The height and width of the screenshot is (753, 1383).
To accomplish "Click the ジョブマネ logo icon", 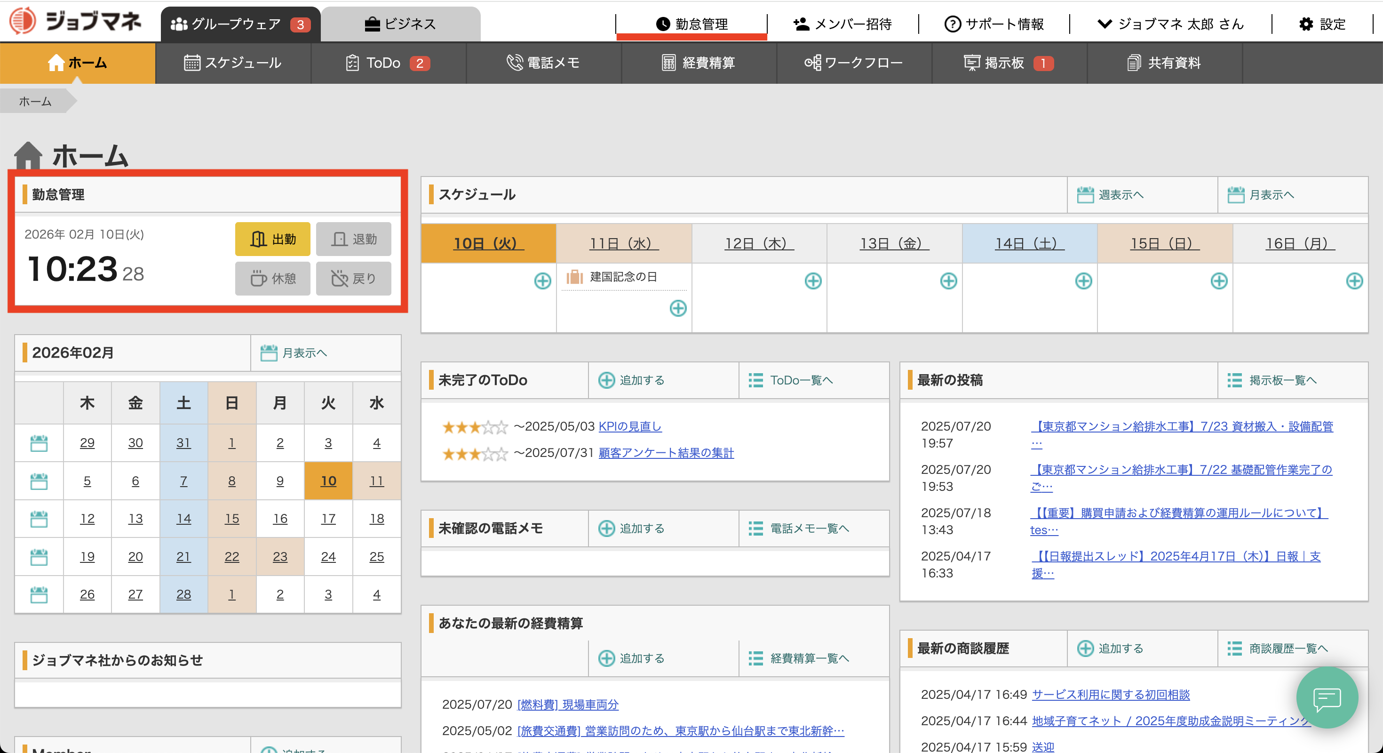I will [23, 22].
